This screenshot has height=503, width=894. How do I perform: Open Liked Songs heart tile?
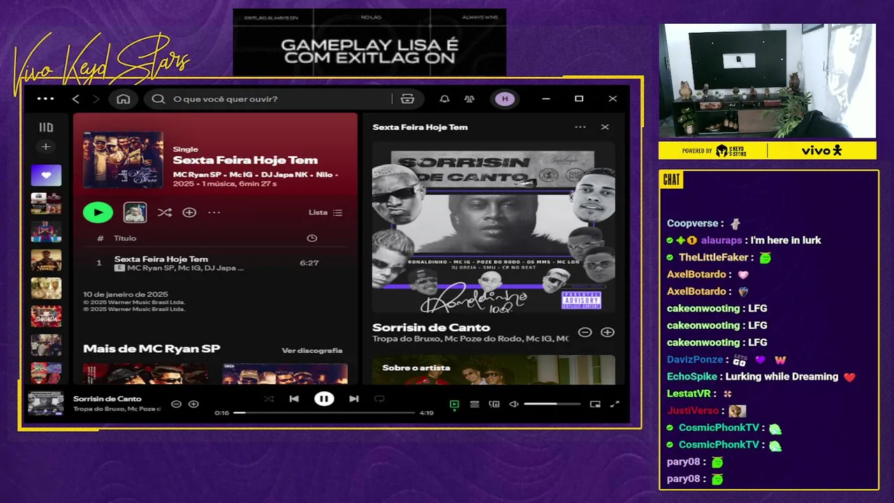46,175
